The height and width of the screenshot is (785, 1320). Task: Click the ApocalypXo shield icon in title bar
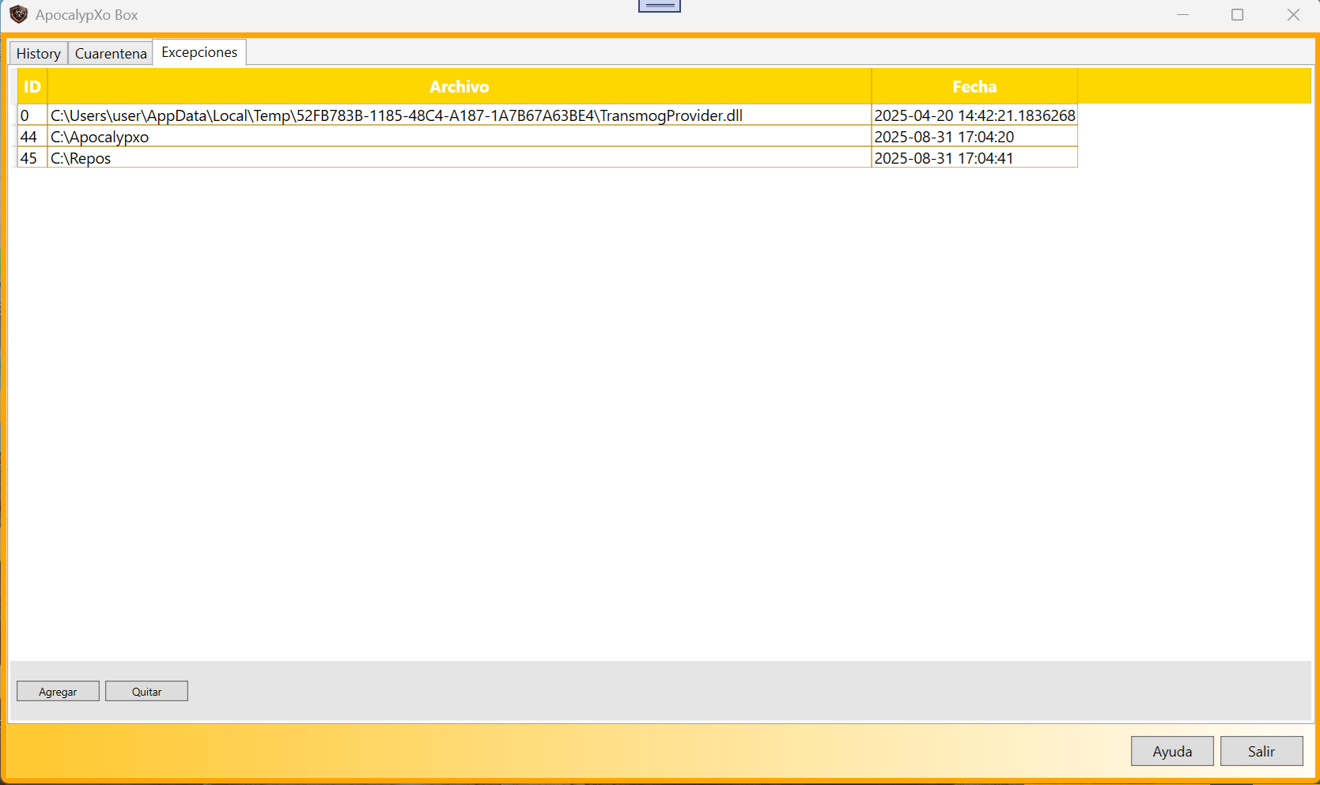point(18,15)
